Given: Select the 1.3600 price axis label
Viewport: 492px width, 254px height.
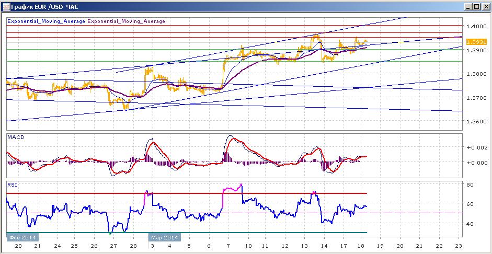Looking at the screenshot, I should (477, 121).
